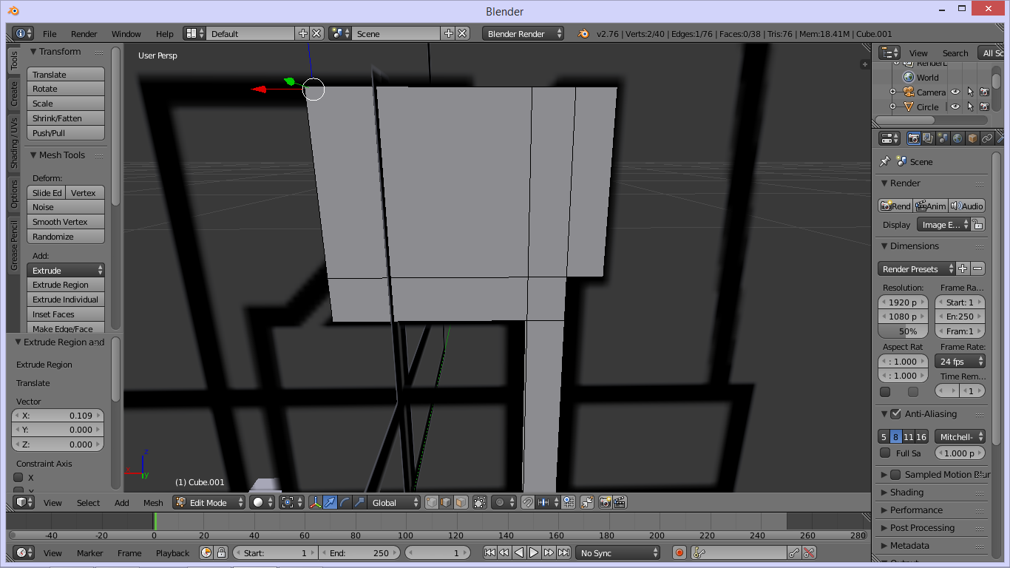Toggle timeline frame range lock icon
Image resolution: width=1010 pixels, height=568 pixels.
(220, 552)
